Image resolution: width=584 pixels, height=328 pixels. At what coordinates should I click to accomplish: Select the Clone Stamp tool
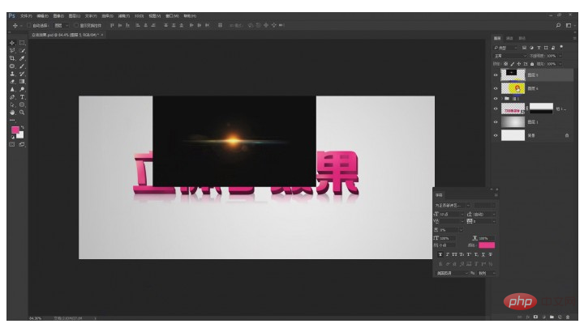12,74
